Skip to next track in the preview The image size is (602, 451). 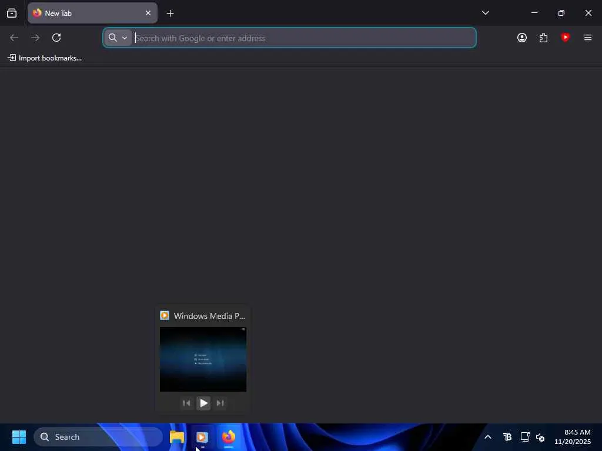point(220,403)
